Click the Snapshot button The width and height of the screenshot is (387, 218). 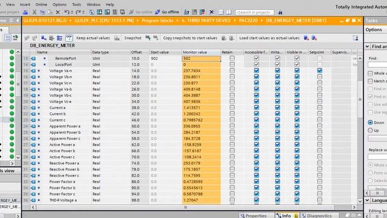(133, 38)
